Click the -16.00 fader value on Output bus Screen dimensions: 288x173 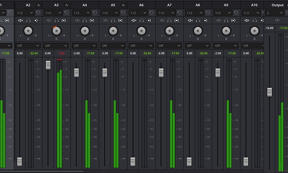coord(269,28)
